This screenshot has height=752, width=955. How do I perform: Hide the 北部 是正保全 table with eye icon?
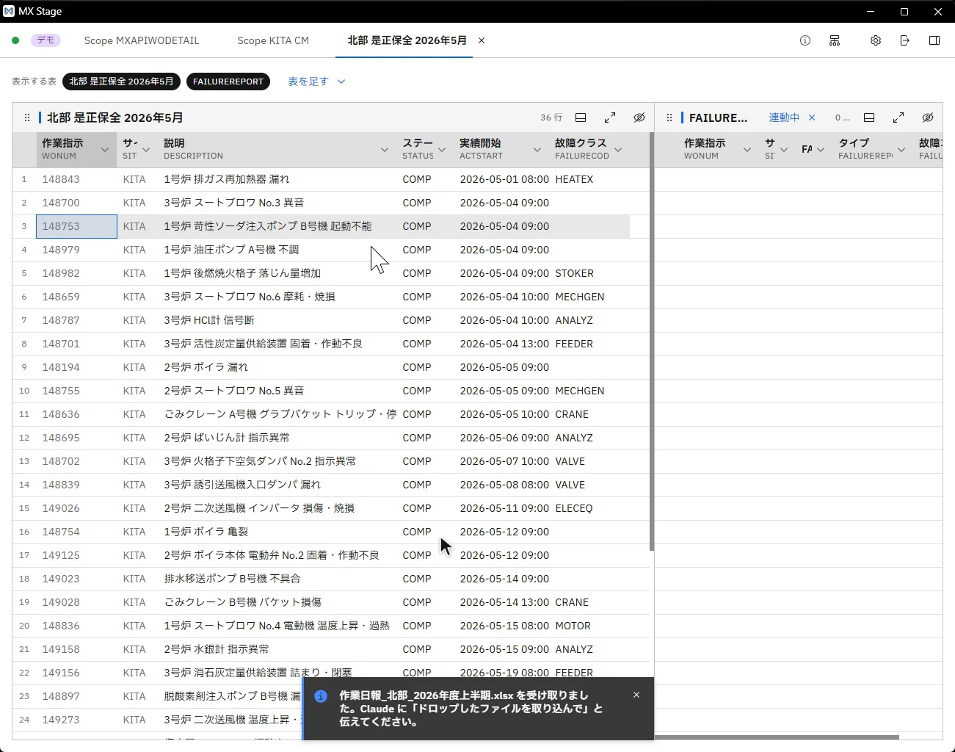click(x=639, y=117)
